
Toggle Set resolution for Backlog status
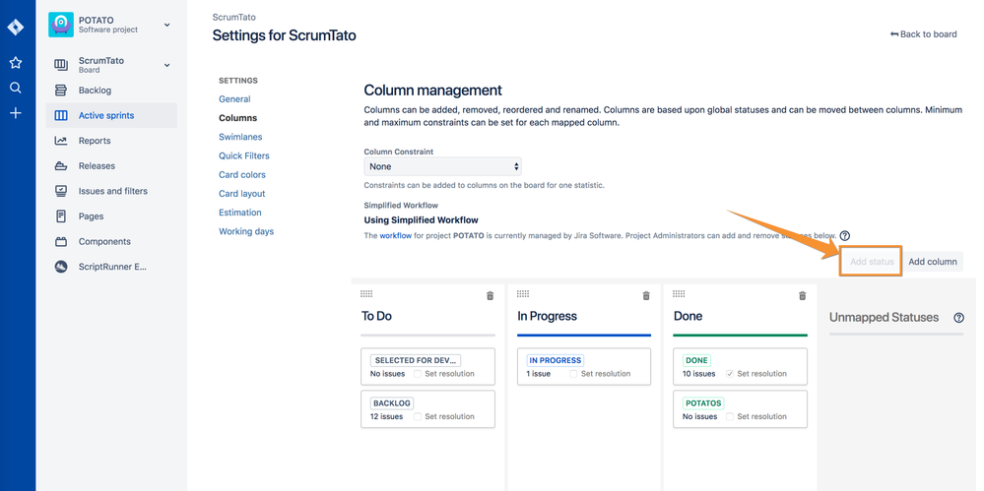418,417
